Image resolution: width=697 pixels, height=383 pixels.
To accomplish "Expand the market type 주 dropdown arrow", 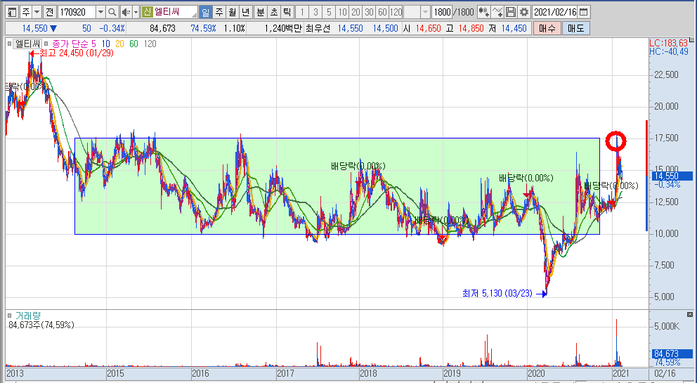I will pyautogui.click(x=36, y=12).
